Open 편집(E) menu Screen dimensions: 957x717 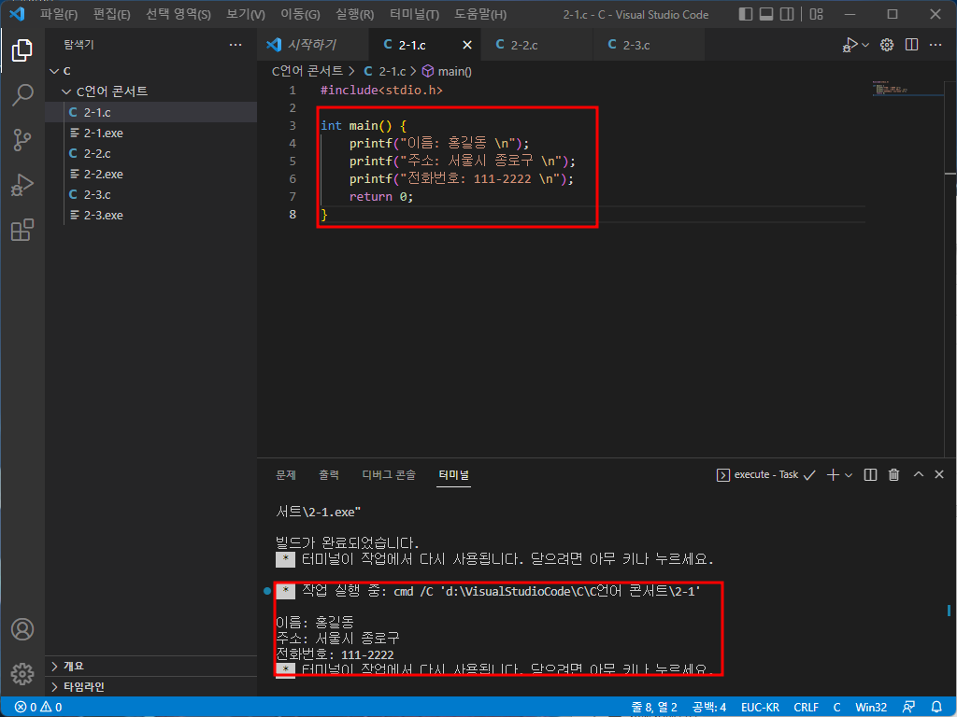click(x=112, y=14)
